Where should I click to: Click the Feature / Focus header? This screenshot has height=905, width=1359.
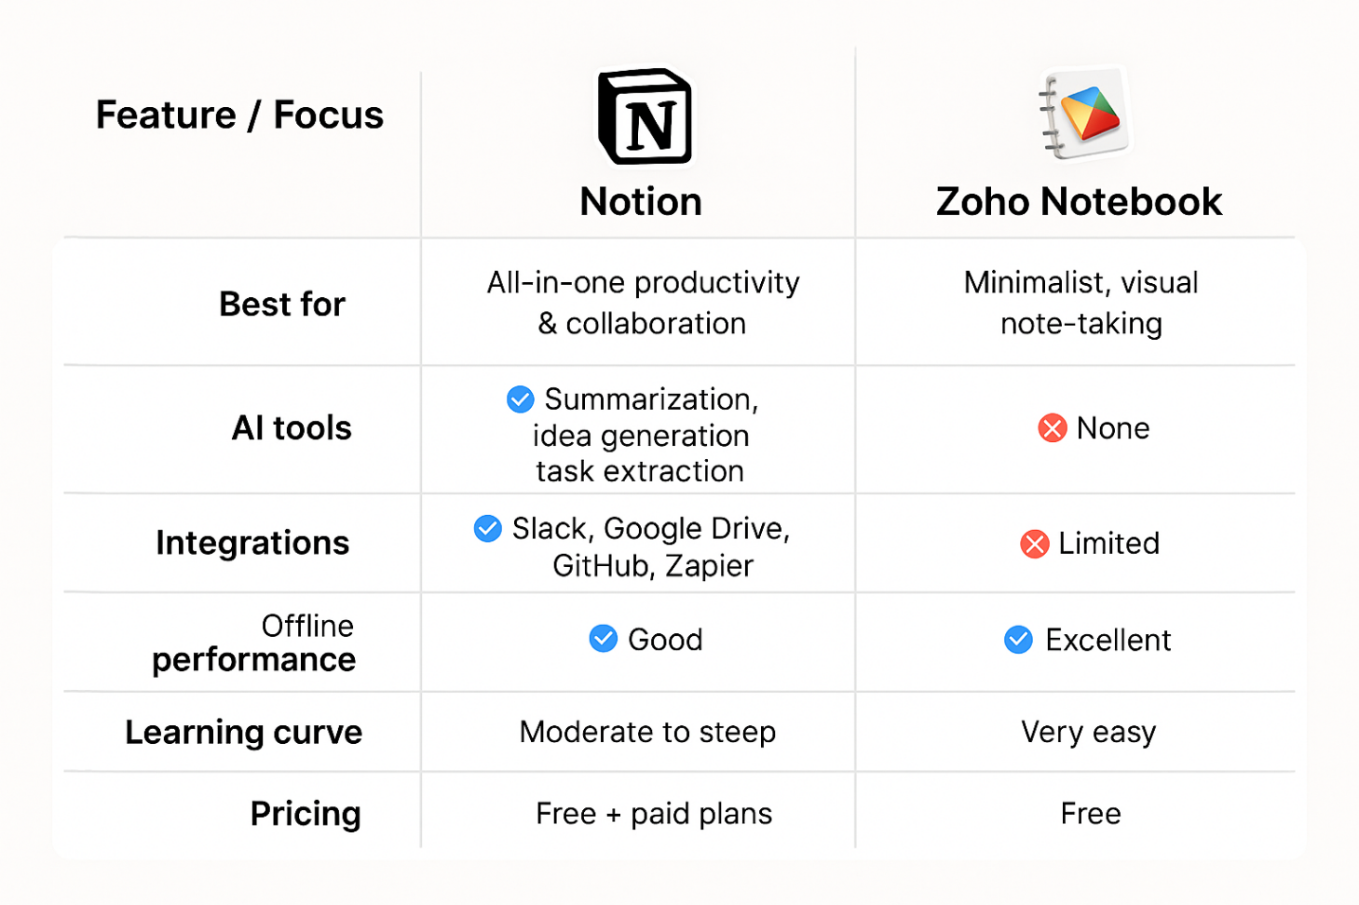point(239,115)
